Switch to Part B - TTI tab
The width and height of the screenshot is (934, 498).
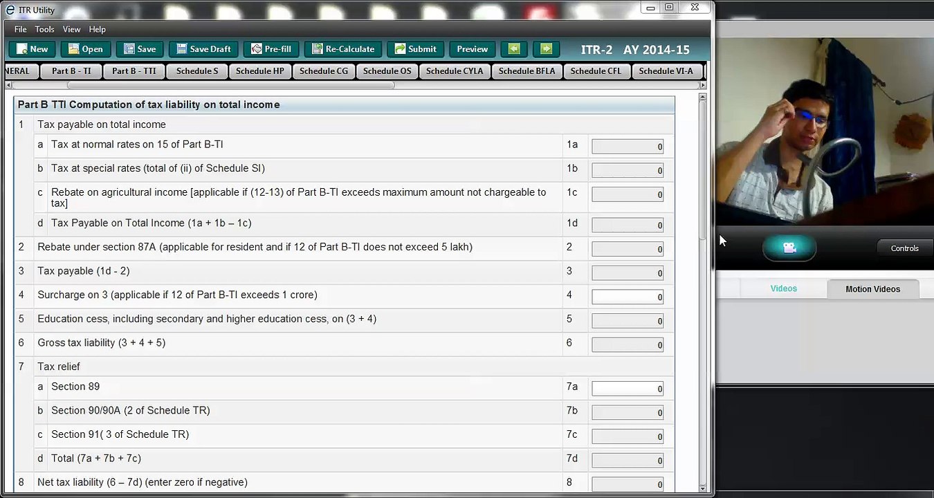point(134,71)
